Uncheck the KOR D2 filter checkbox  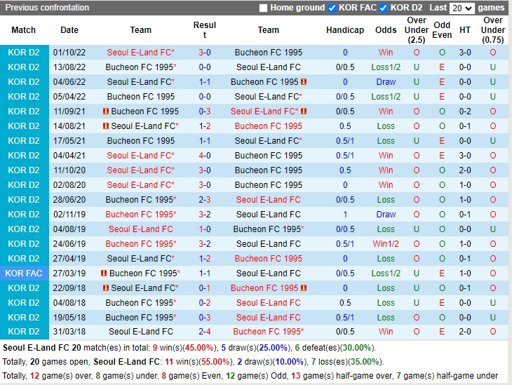pos(384,8)
